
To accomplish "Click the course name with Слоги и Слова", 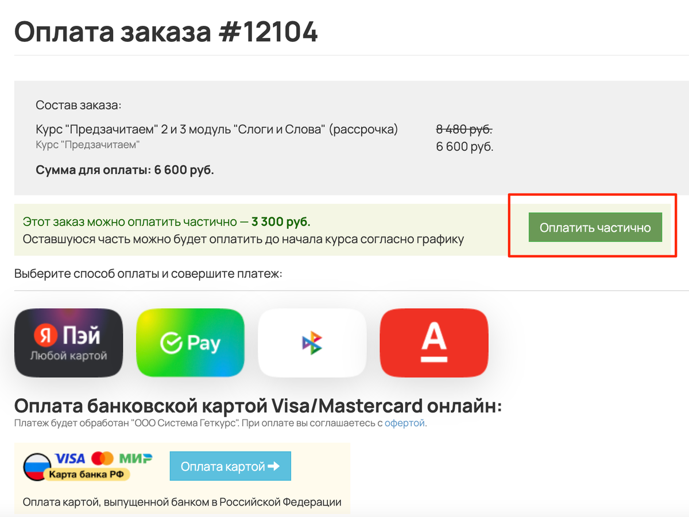I will [x=216, y=129].
